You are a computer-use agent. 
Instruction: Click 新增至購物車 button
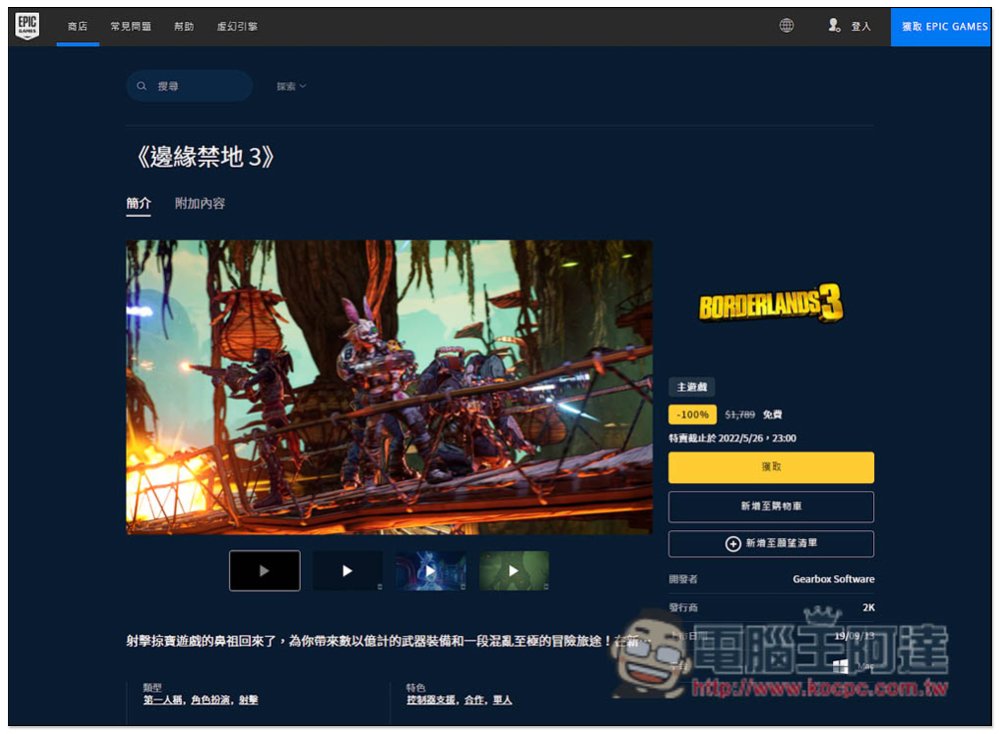(x=771, y=506)
